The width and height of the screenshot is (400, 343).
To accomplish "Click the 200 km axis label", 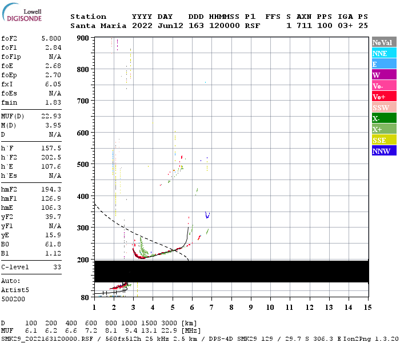I will click(x=83, y=260).
